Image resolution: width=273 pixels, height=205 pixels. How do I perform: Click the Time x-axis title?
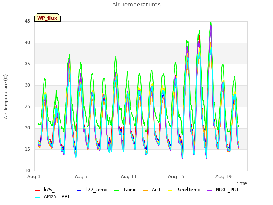click(241, 183)
